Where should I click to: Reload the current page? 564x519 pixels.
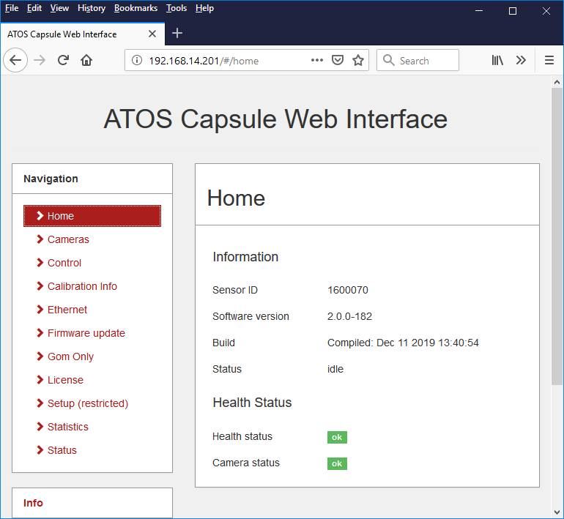click(63, 60)
